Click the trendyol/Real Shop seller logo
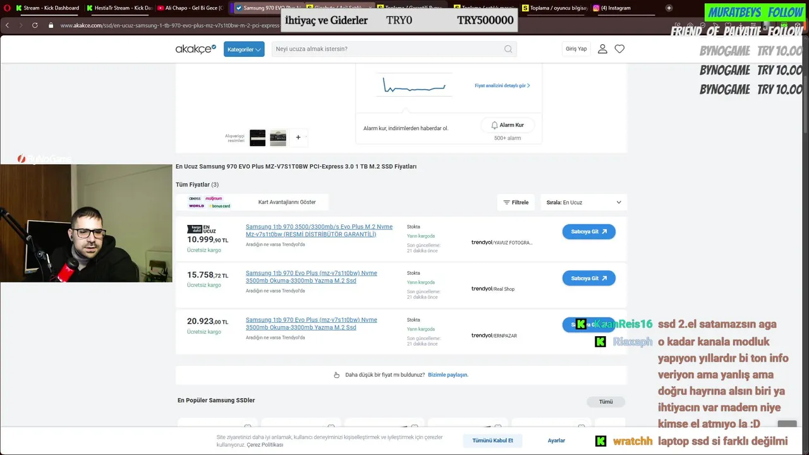The width and height of the screenshot is (809, 455). pos(493,289)
